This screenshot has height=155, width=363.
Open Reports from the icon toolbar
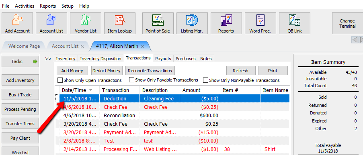coord(226,23)
